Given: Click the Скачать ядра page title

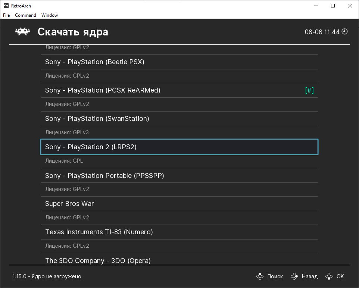Looking at the screenshot, I should 73,32.
